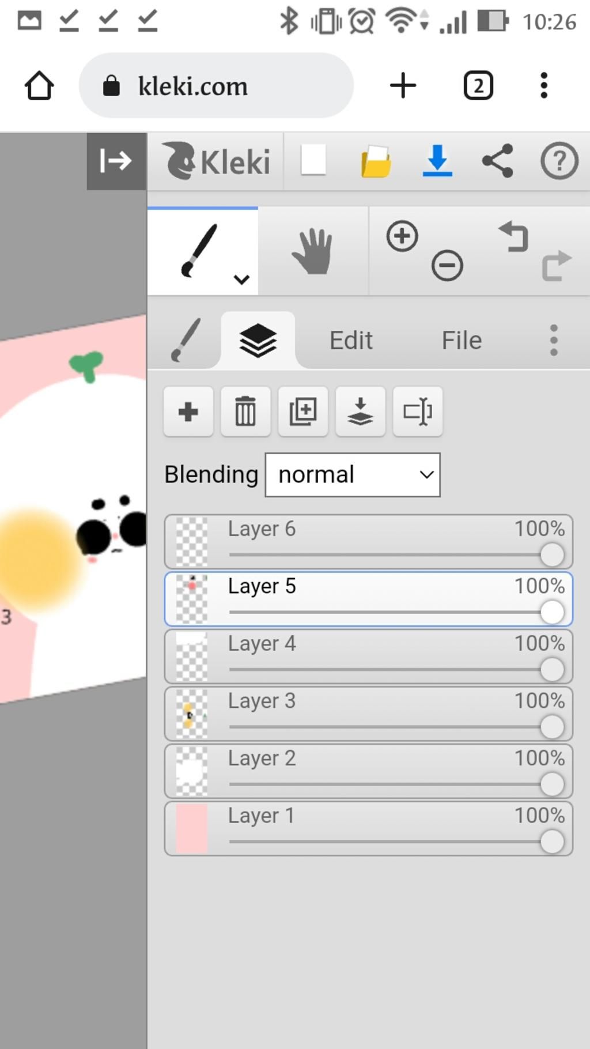Open the File tab

(462, 340)
